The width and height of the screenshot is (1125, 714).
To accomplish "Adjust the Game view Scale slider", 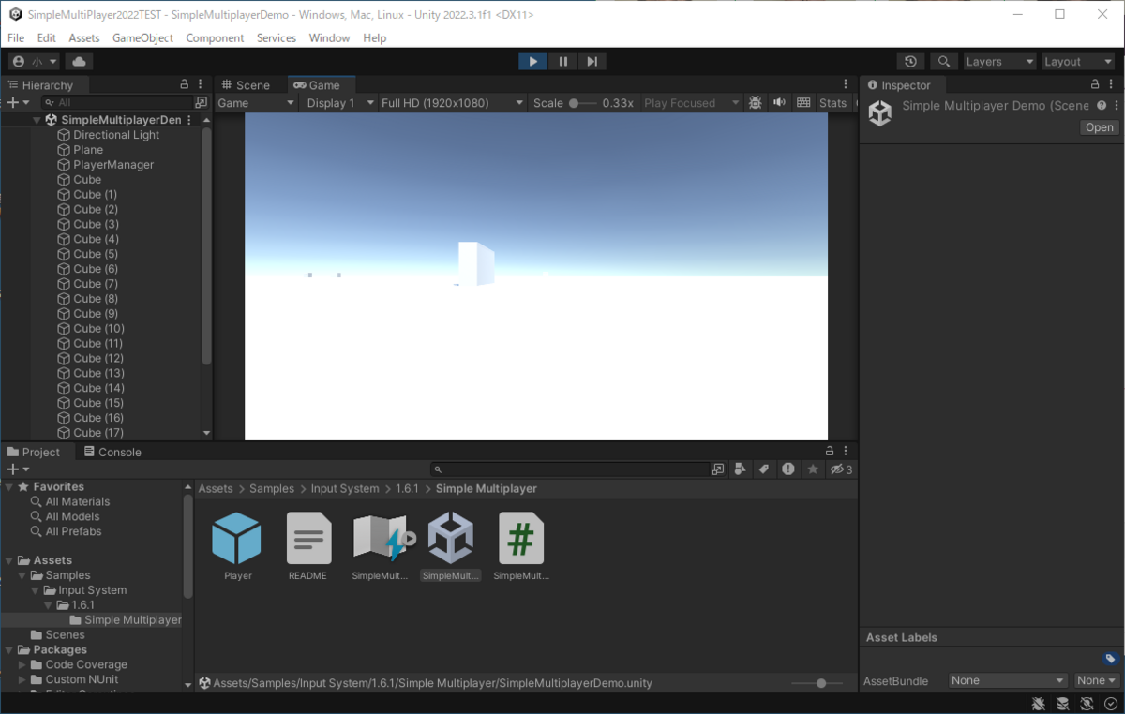I will click(583, 103).
